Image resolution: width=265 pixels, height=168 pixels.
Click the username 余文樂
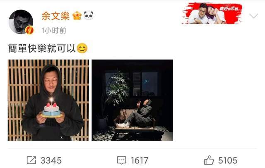(x=55, y=16)
